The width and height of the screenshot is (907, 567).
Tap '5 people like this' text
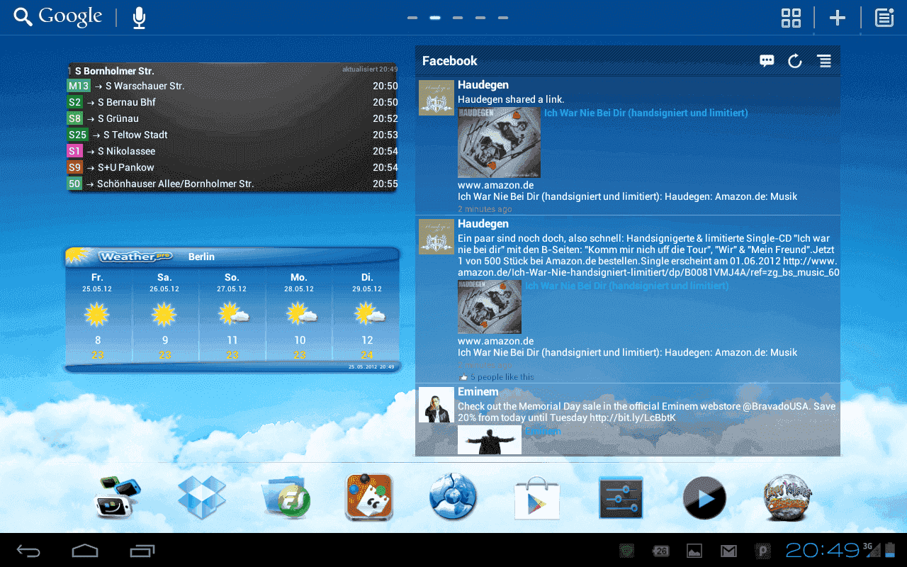[x=502, y=377]
